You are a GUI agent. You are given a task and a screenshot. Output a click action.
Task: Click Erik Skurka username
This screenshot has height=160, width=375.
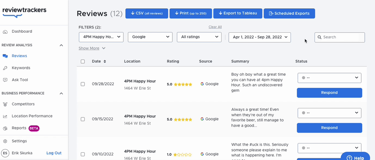[22, 153]
